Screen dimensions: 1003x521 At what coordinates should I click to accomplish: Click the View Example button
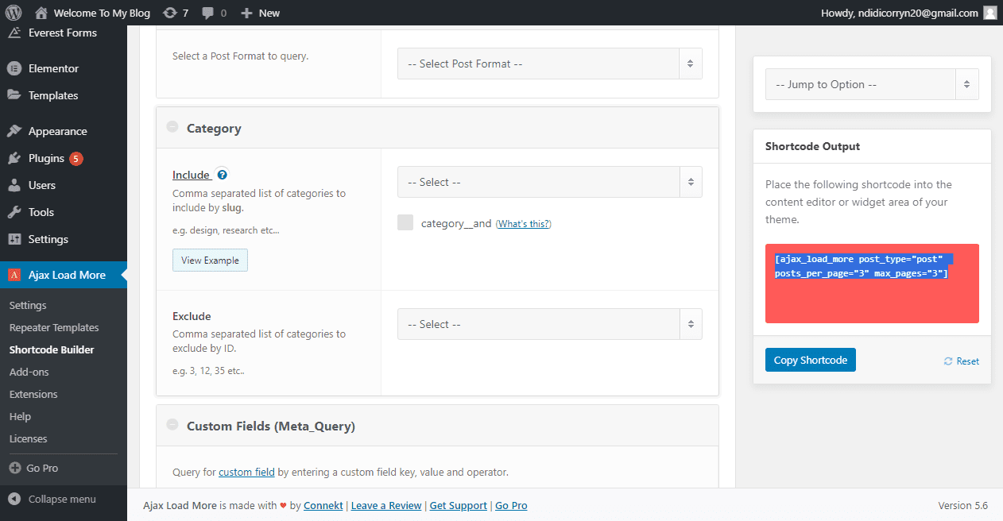click(x=210, y=260)
